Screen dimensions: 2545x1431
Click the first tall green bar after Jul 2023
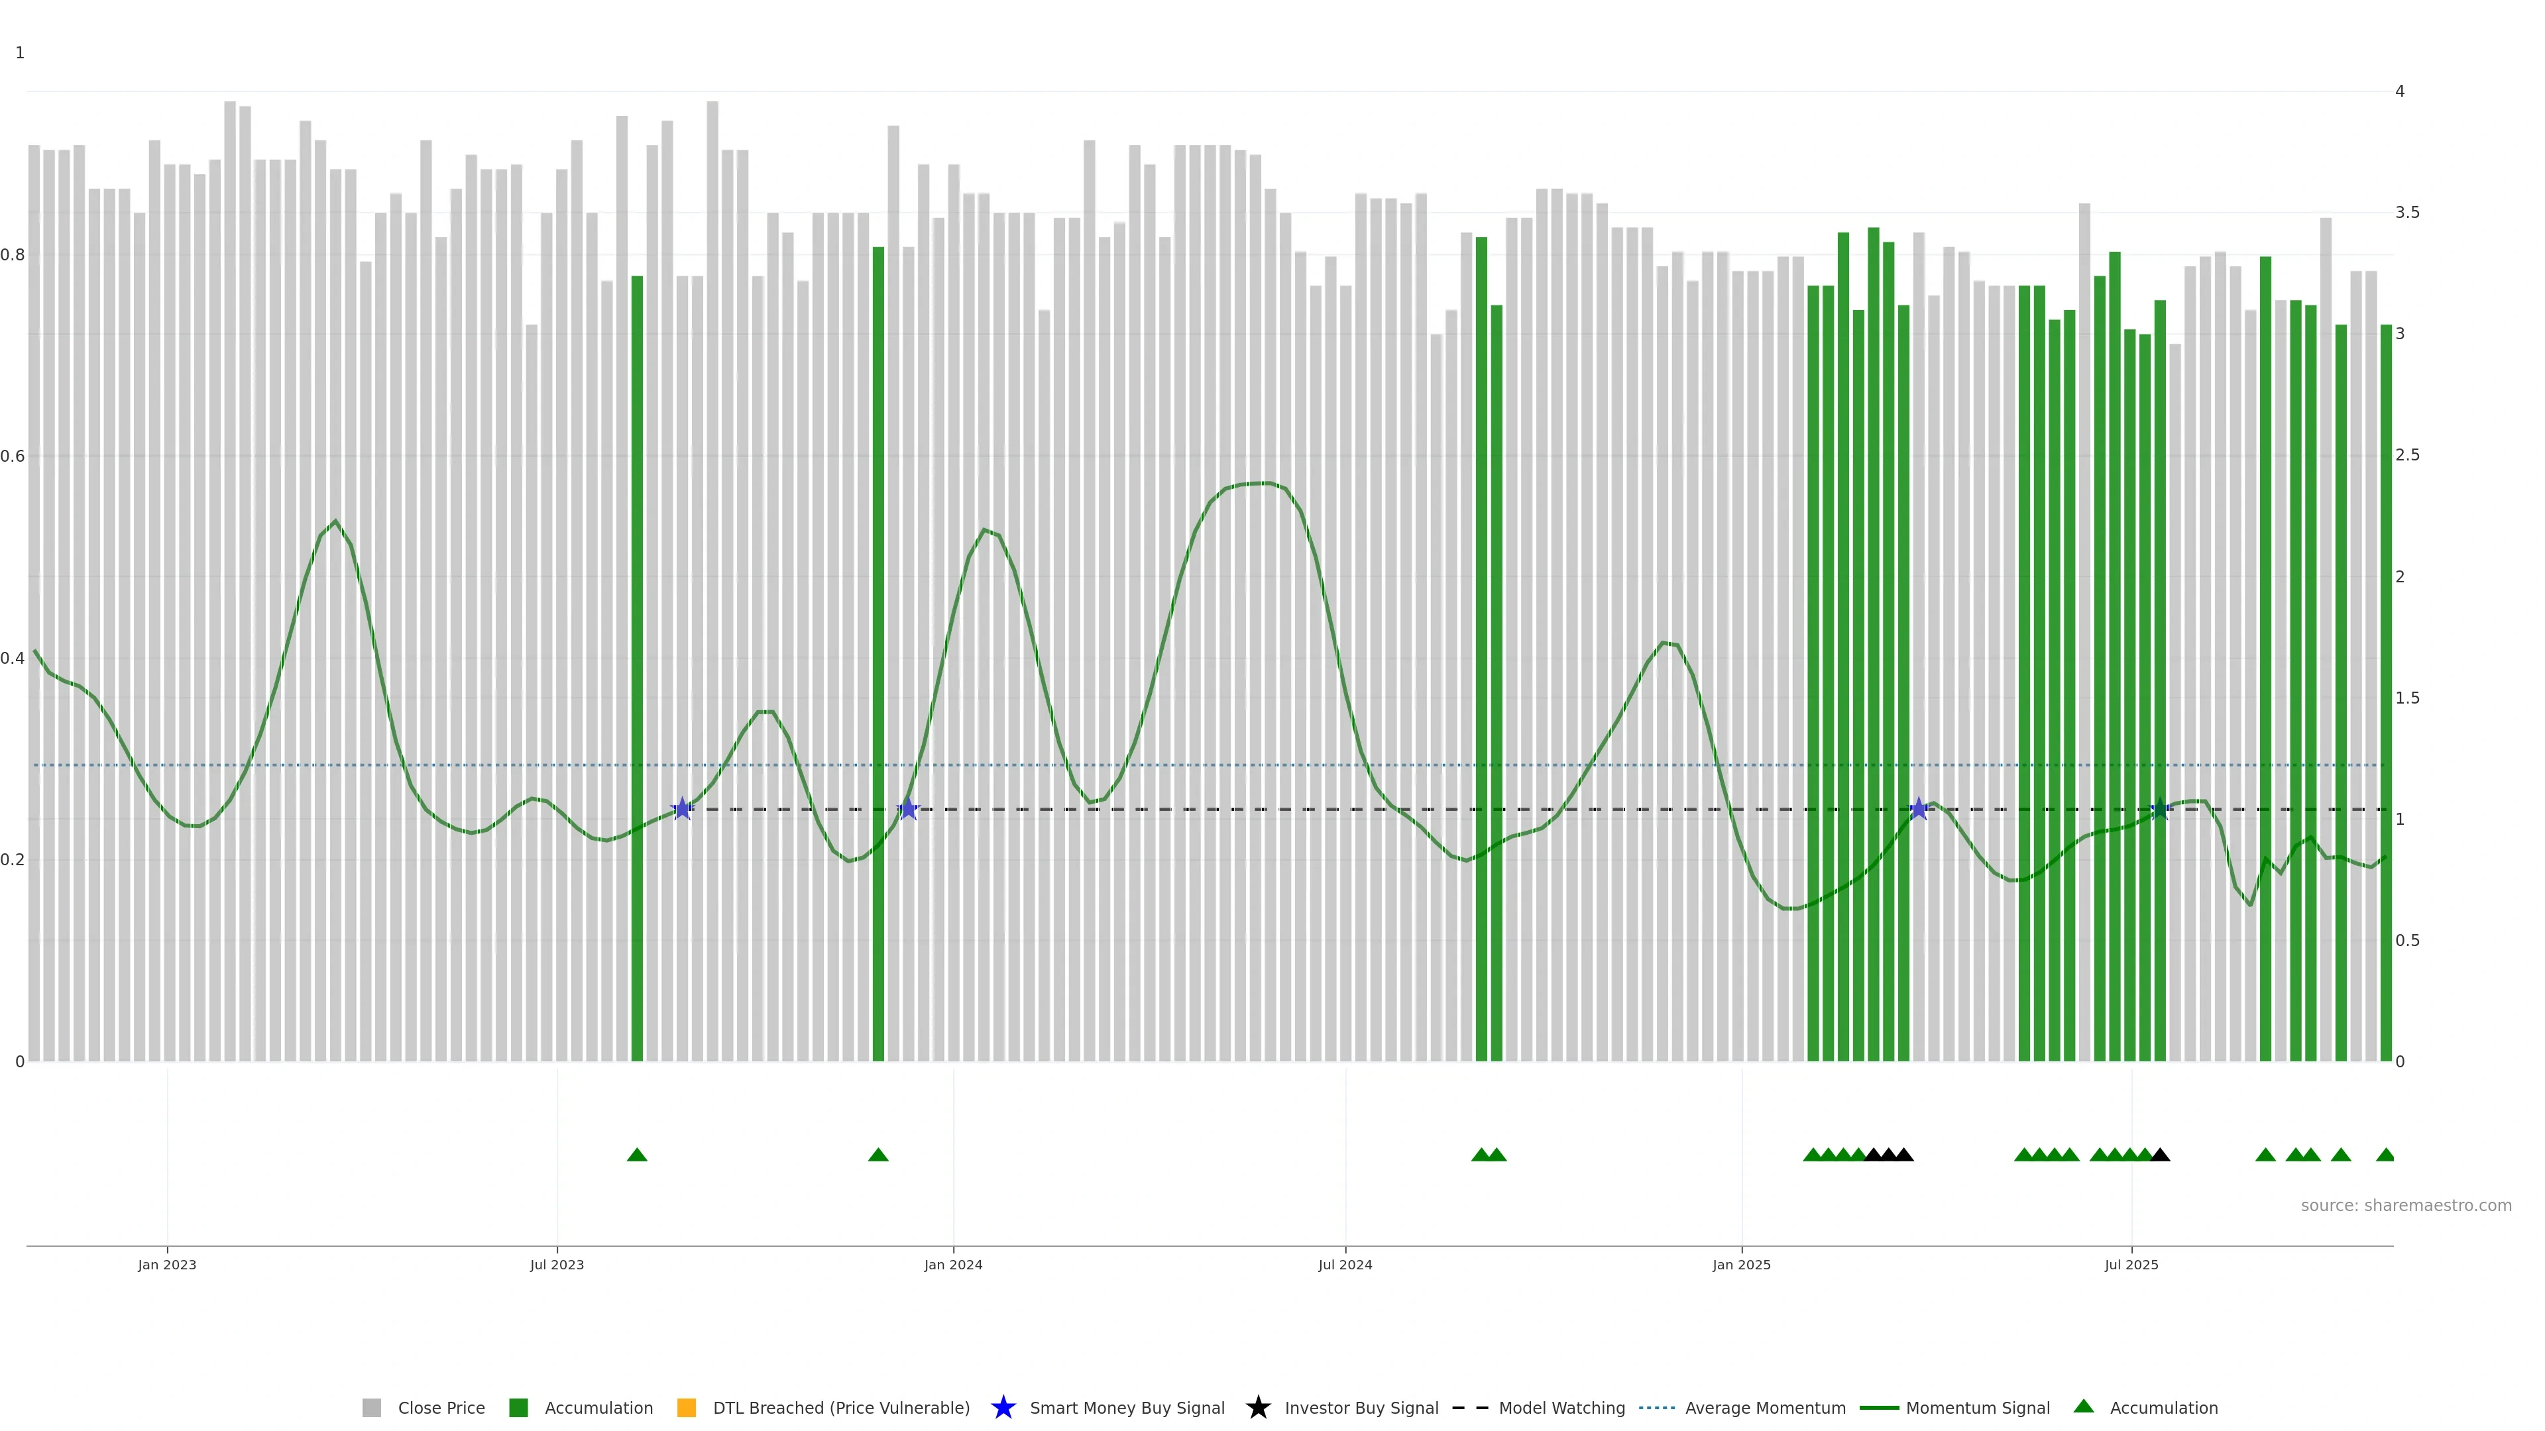coord(637,672)
